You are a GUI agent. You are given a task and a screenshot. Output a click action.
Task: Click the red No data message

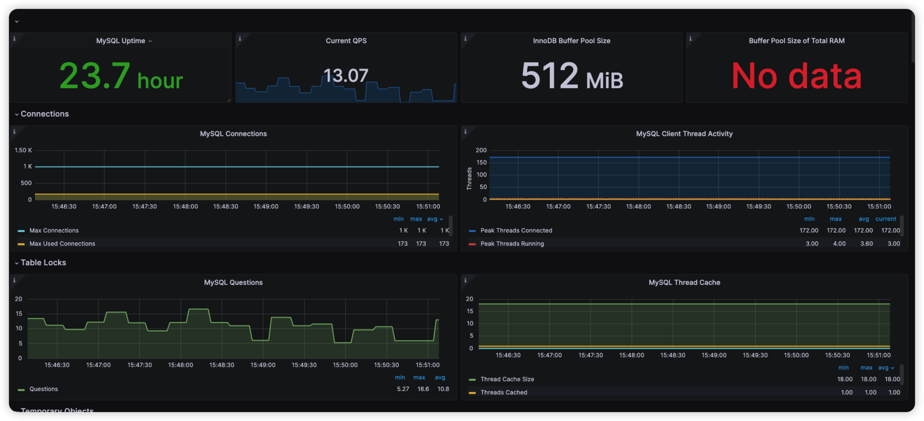click(x=796, y=76)
